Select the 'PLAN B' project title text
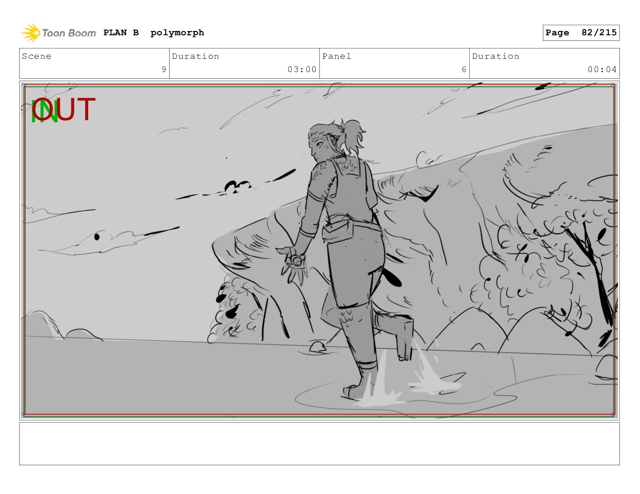Image resolution: width=640 pixels, height=494 pixels. pyautogui.click(x=121, y=33)
